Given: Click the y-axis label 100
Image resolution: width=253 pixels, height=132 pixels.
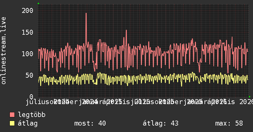Looking at the screenshot, I should coord(27,54).
